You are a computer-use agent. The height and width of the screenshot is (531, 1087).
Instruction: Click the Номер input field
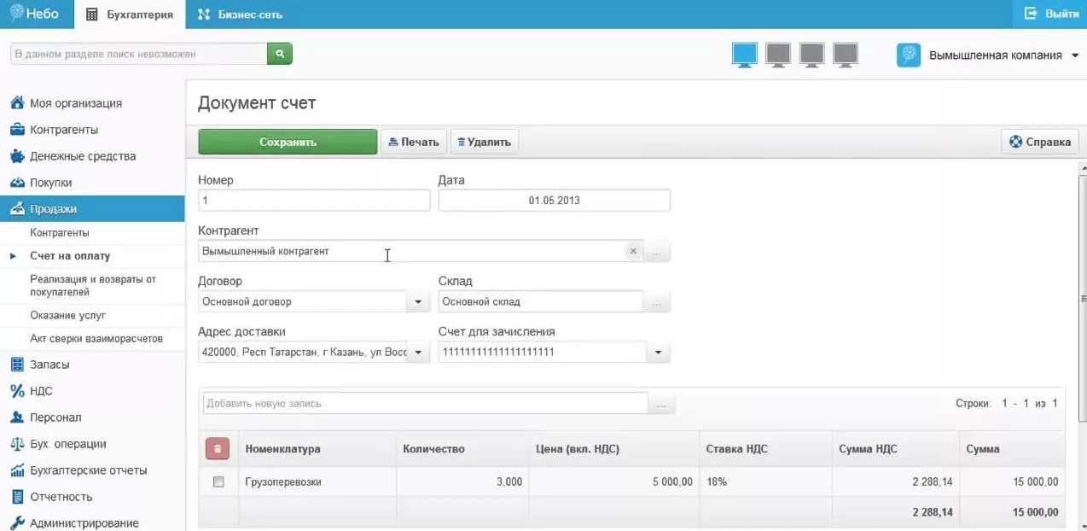click(313, 201)
